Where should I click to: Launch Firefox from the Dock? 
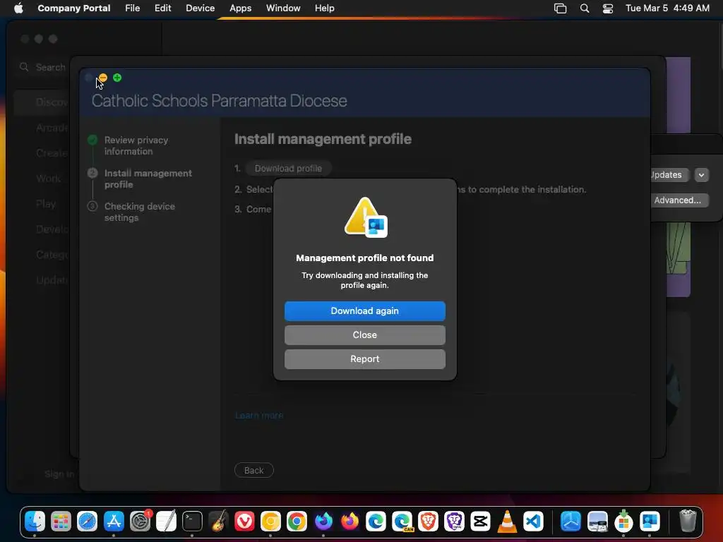point(349,522)
